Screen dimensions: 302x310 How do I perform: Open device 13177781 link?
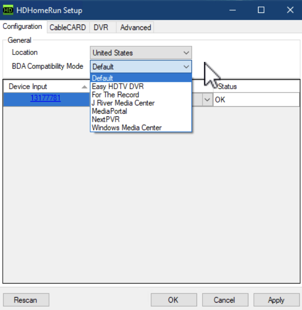[x=45, y=97]
